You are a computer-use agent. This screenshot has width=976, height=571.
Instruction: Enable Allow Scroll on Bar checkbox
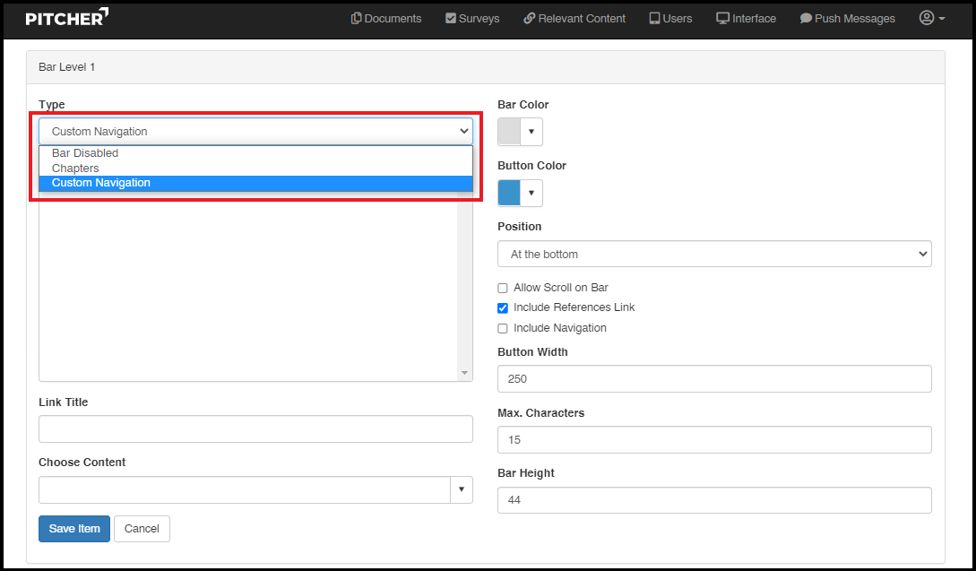click(503, 288)
